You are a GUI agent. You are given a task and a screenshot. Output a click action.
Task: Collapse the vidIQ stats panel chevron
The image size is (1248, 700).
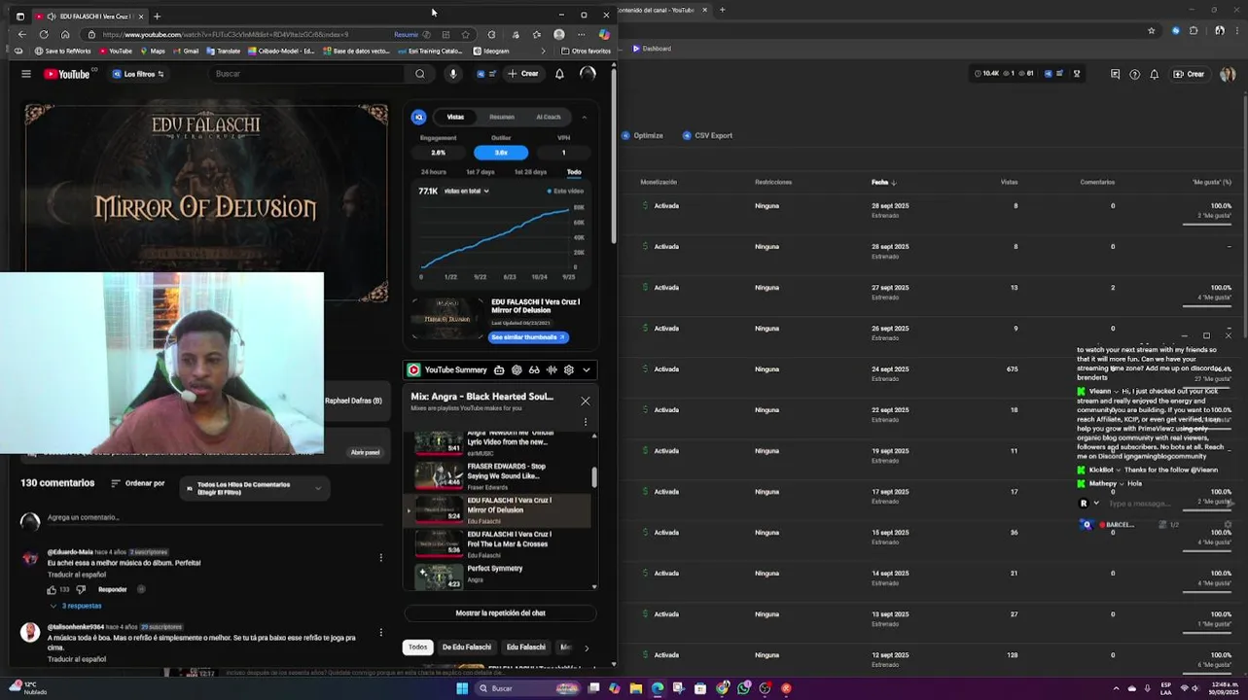tap(585, 117)
